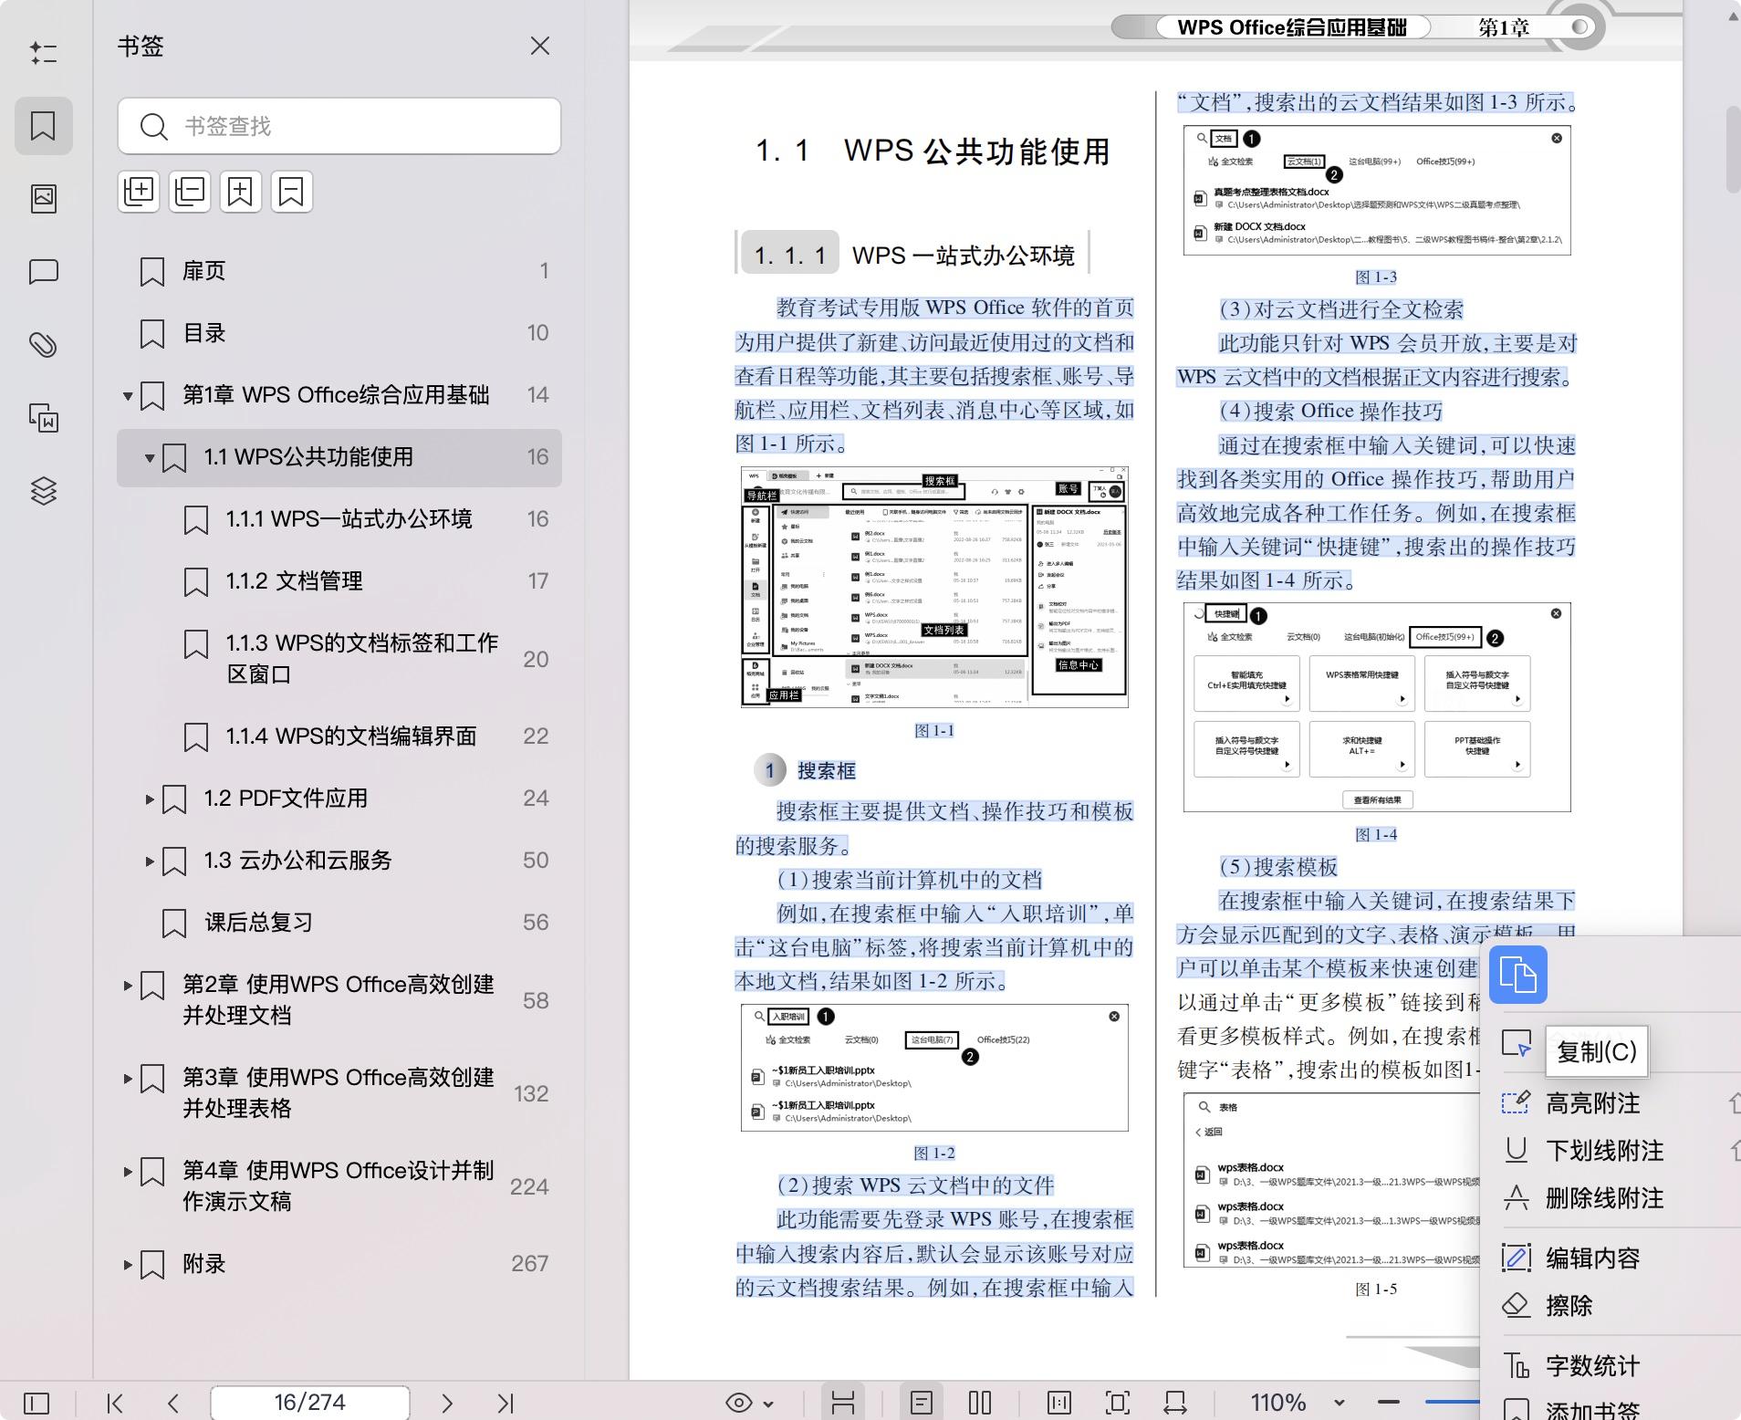
Task: Click the remove bookmark icon
Action: 292,192
